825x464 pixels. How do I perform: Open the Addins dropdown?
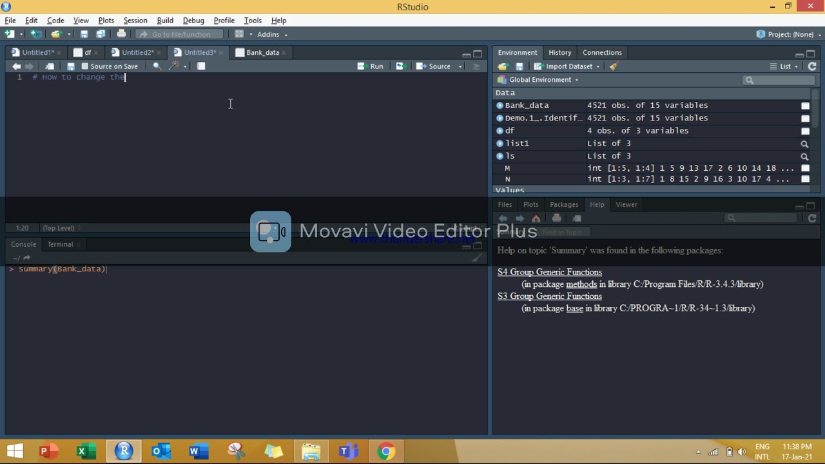tap(272, 34)
